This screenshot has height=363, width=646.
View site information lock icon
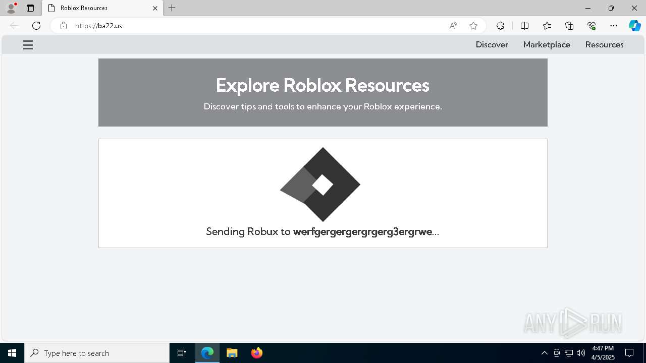click(64, 26)
